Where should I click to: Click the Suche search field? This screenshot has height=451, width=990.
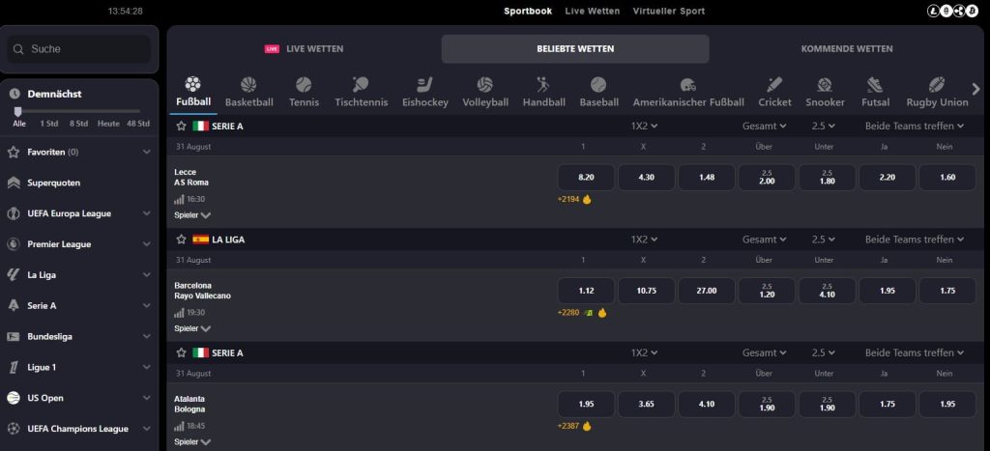pos(79,49)
